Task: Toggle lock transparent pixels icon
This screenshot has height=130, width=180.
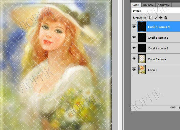Action: click(151, 18)
